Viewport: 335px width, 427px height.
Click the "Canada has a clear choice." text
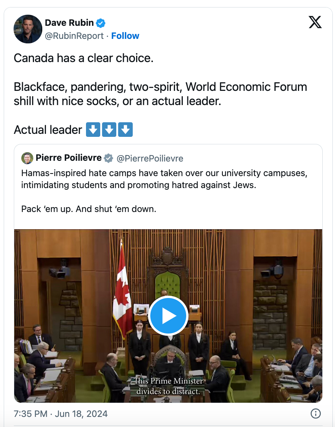click(83, 58)
